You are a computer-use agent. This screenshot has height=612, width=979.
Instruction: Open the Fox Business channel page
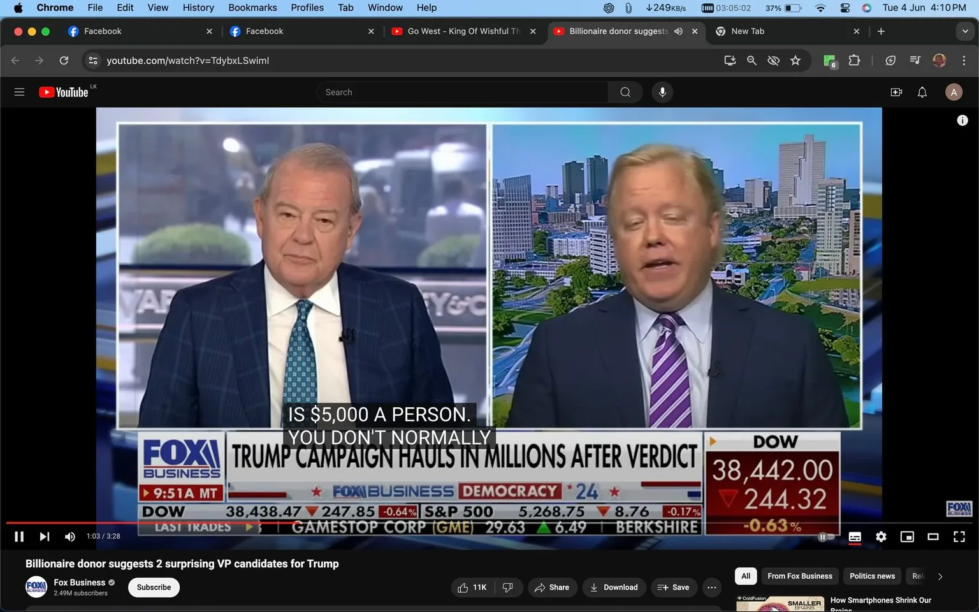(79, 582)
